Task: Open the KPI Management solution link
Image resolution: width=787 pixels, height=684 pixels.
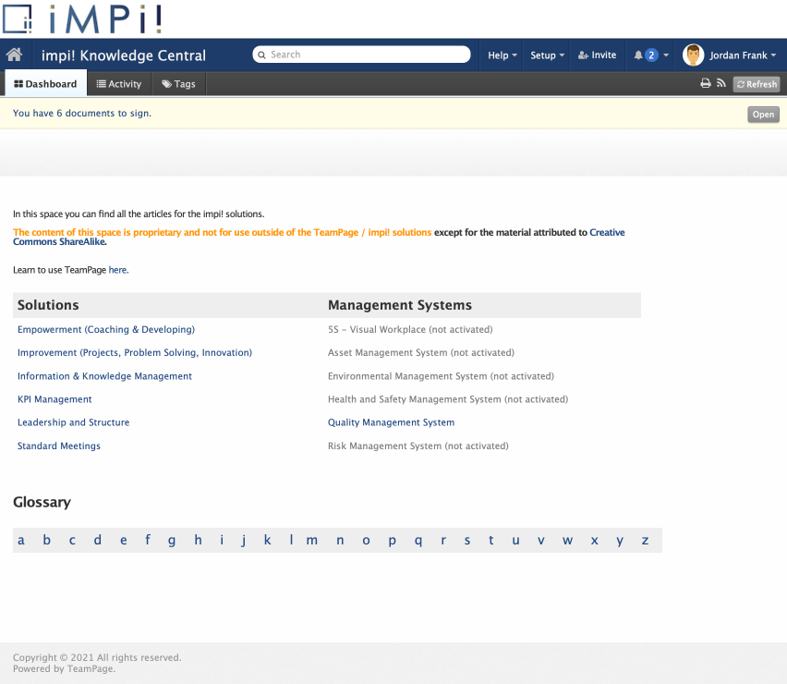Action: coord(54,399)
